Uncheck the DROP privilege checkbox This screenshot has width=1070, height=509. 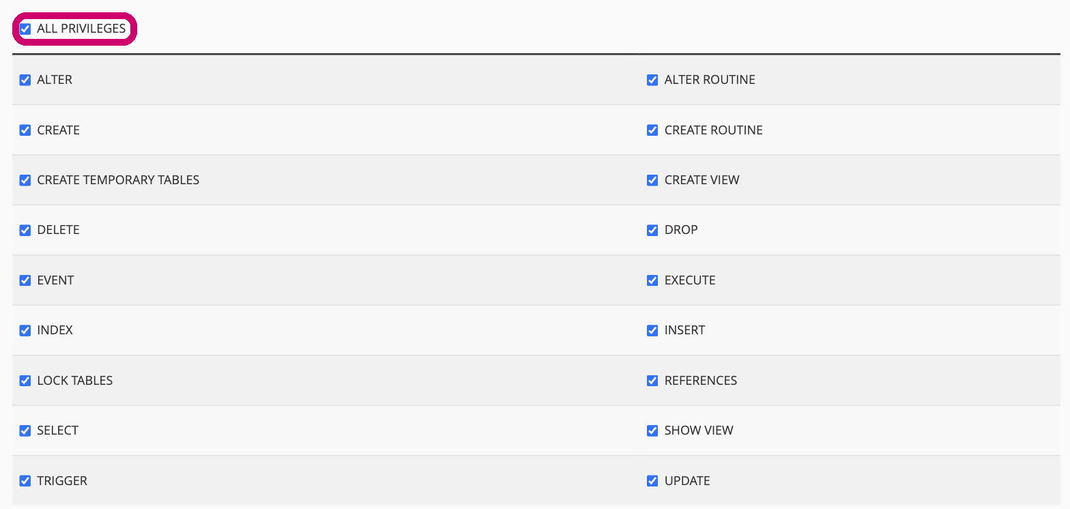pos(652,230)
